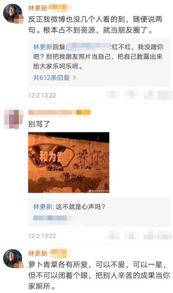This screenshot has height=293, width=173.
Task: Tap membership badge beside blurred commenter name
Action: [x=84, y=112]
